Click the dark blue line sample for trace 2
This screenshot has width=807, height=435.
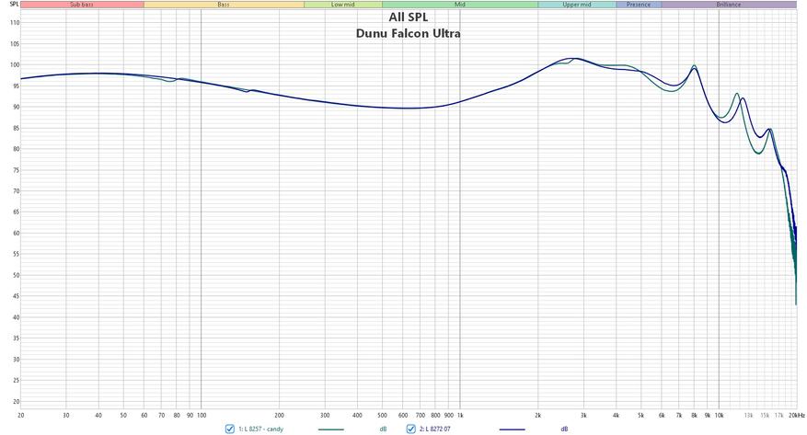[513, 429]
